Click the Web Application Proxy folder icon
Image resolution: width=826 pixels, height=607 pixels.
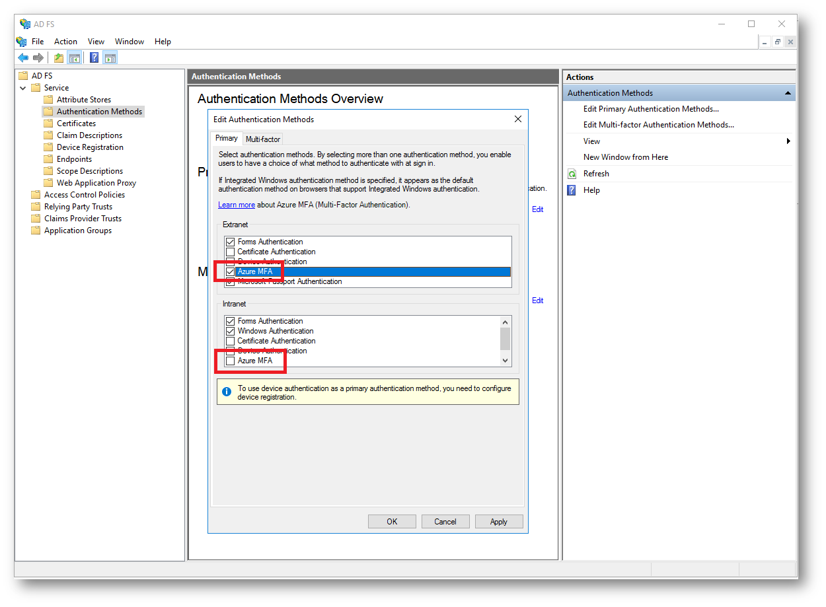point(48,183)
